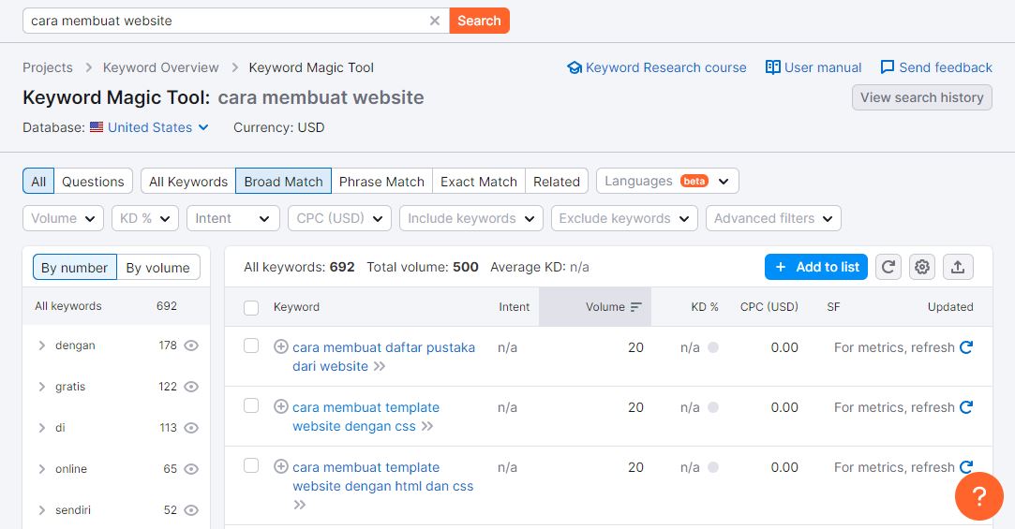Image resolution: width=1015 pixels, height=529 pixels.
Task: Open table settings gear icon
Action: [x=922, y=267]
